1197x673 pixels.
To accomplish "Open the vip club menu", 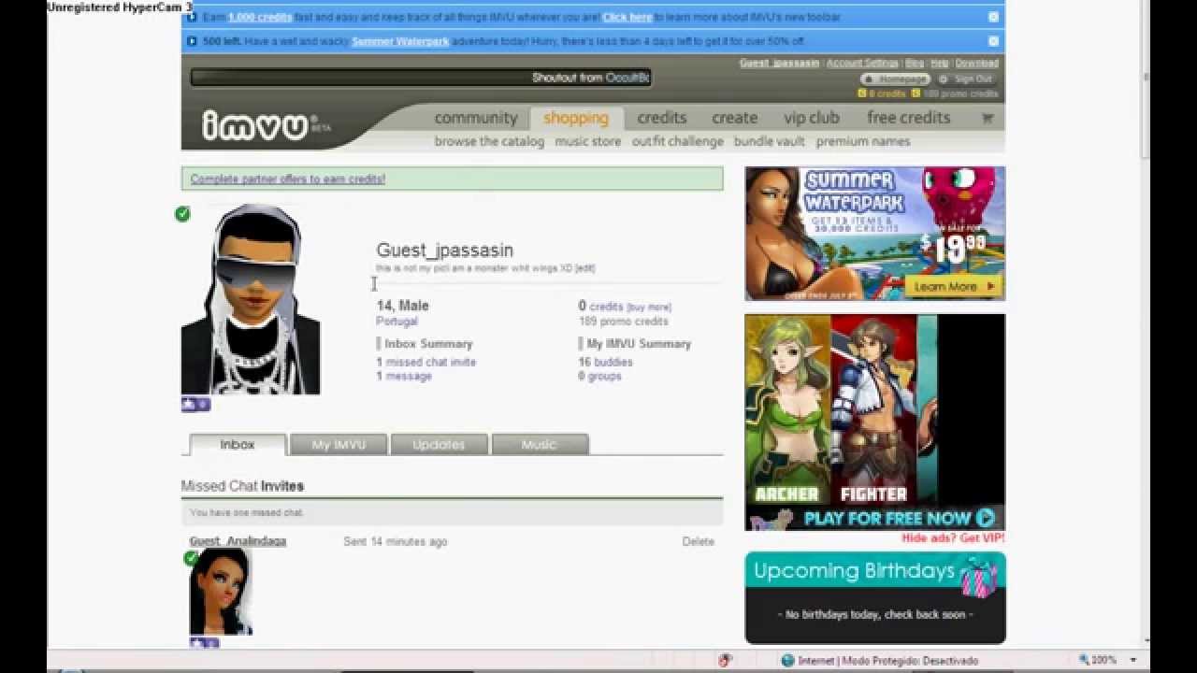I will pos(812,118).
